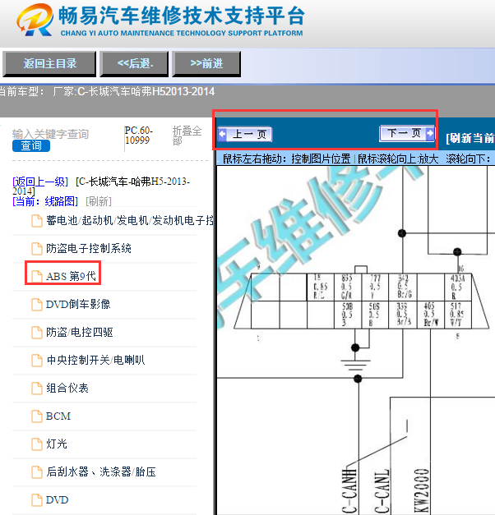Image resolution: width=495 pixels, height=515 pixels.
Task: Click the 返回上一级 link
Action: [x=40, y=182]
